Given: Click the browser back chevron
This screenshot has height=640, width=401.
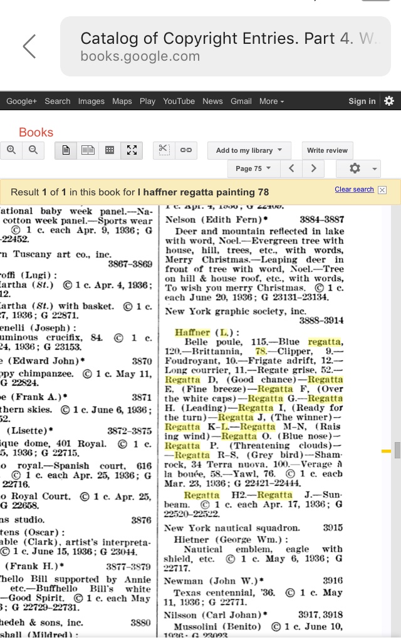Looking at the screenshot, I should [x=29, y=46].
